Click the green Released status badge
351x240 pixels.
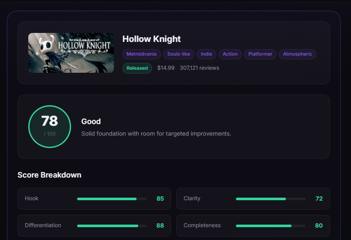tap(137, 68)
